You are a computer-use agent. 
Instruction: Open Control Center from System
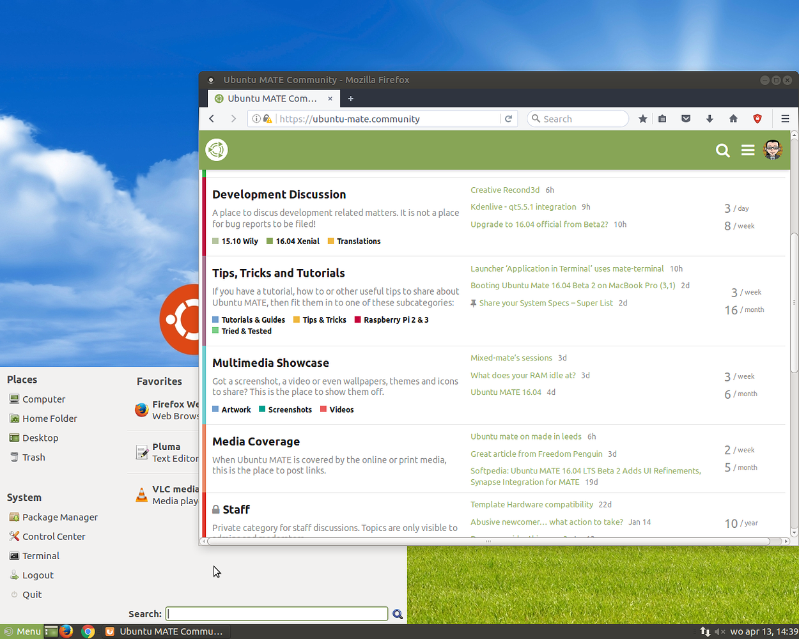(47, 537)
